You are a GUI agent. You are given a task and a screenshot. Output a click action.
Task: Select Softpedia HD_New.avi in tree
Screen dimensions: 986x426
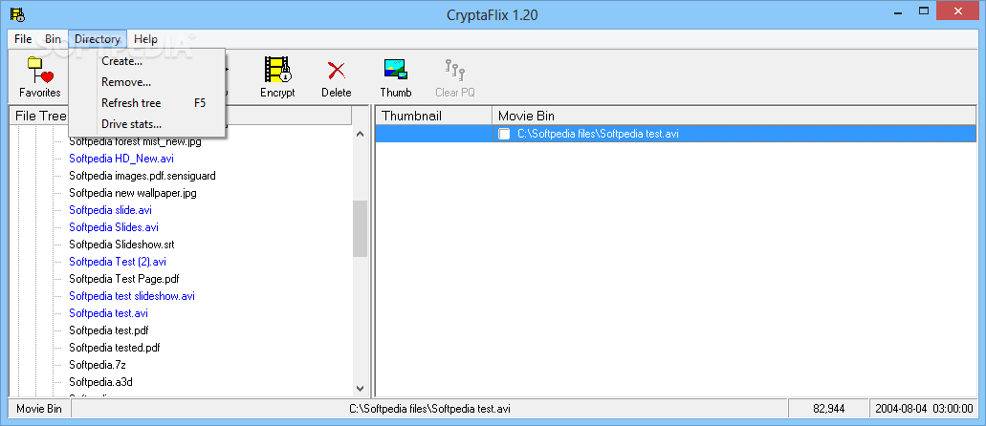pos(121,159)
